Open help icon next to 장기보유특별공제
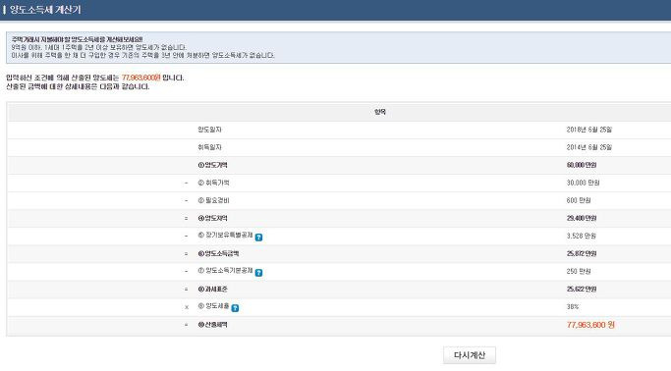671x371 pixels. click(259, 238)
